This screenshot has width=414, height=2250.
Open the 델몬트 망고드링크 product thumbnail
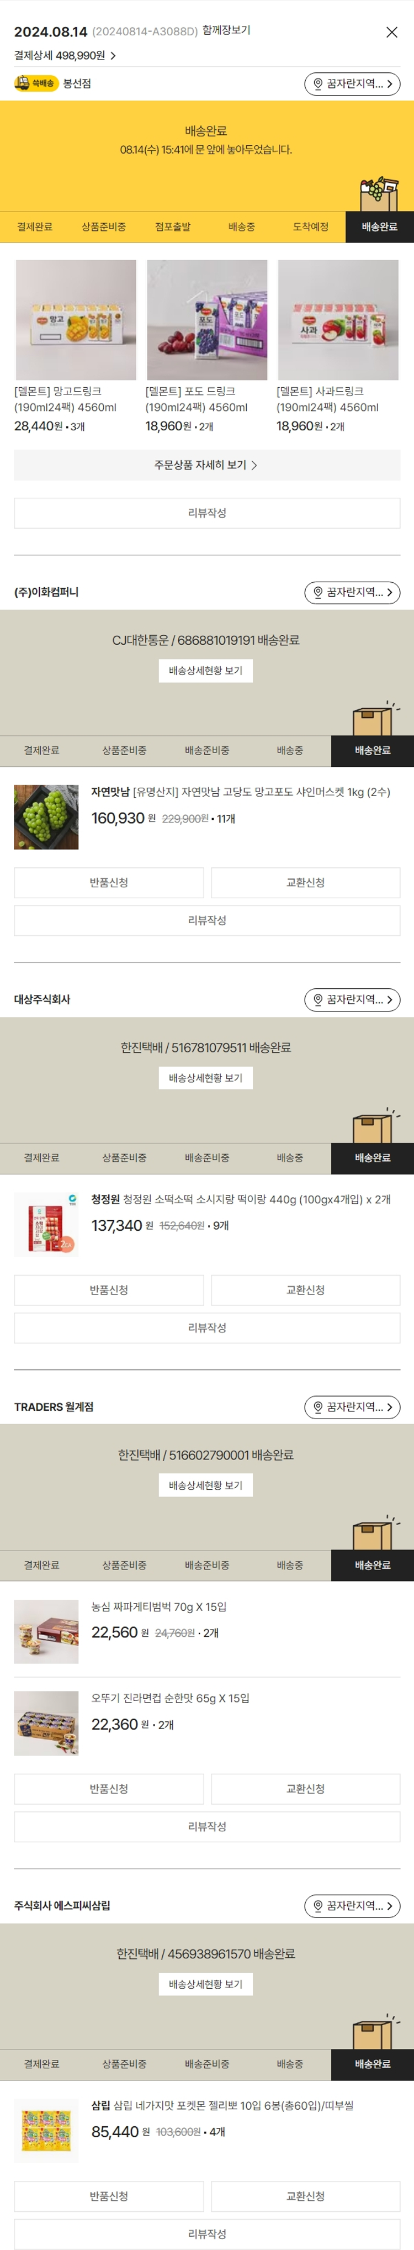click(76, 320)
